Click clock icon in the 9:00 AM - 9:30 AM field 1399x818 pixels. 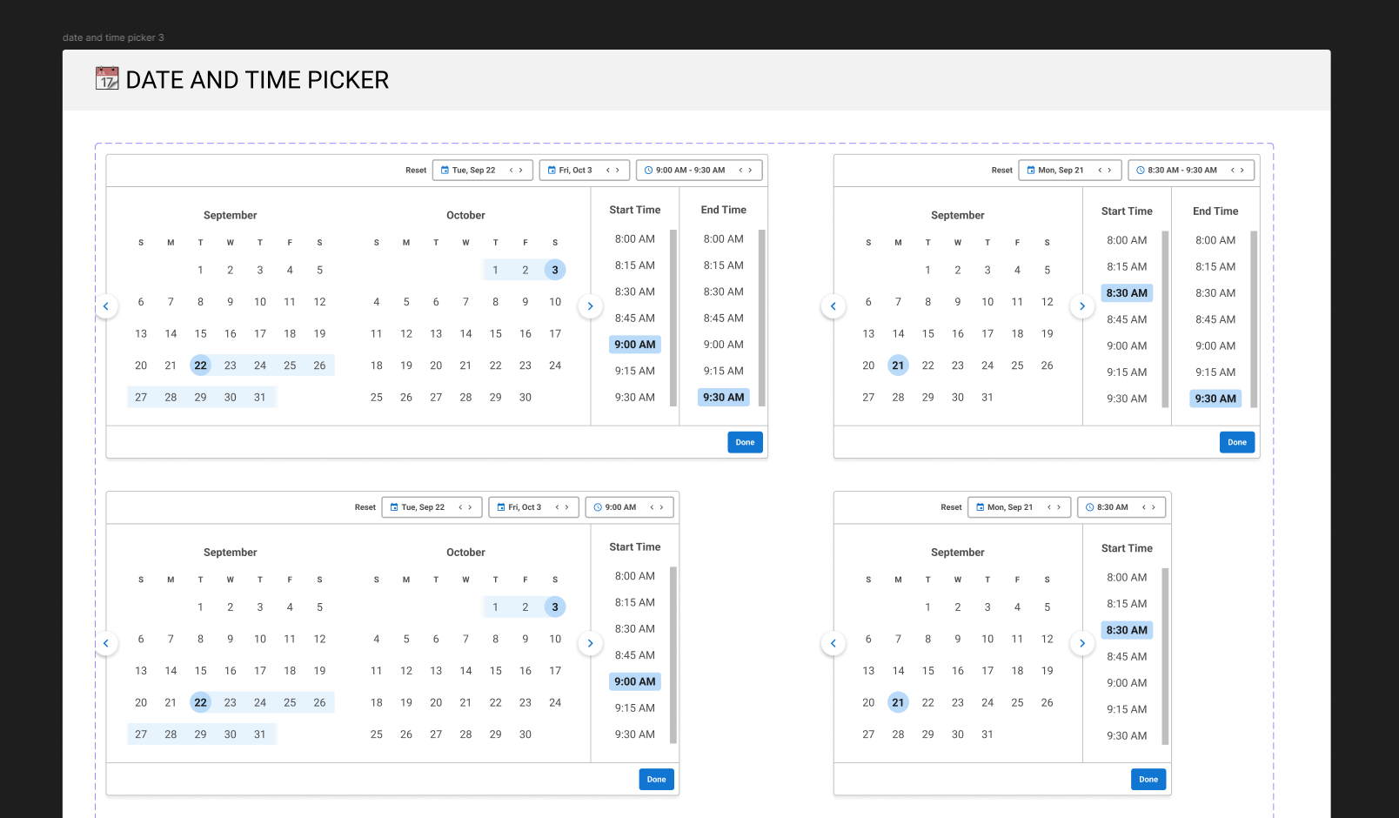point(648,171)
